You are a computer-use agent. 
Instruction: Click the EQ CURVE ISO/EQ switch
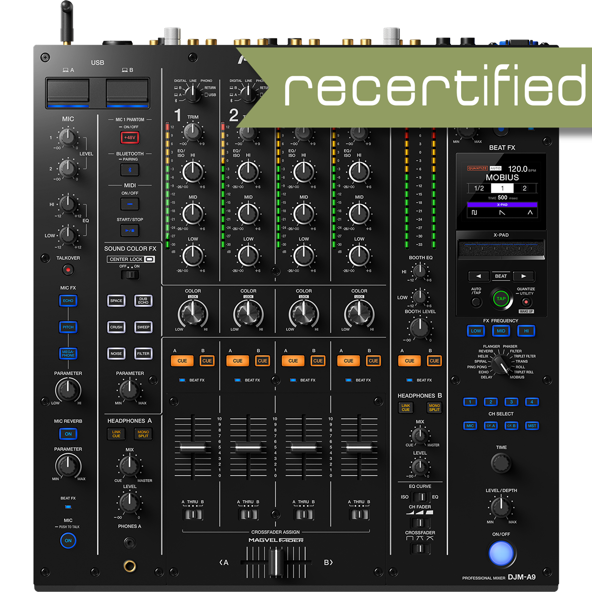(x=420, y=497)
